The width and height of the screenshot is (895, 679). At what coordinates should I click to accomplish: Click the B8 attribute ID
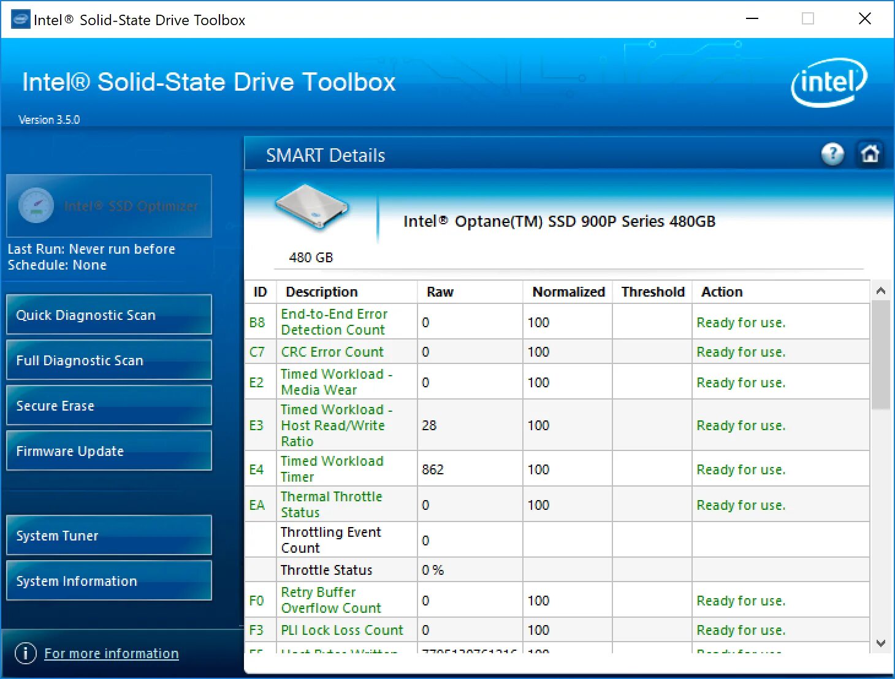[x=257, y=322]
